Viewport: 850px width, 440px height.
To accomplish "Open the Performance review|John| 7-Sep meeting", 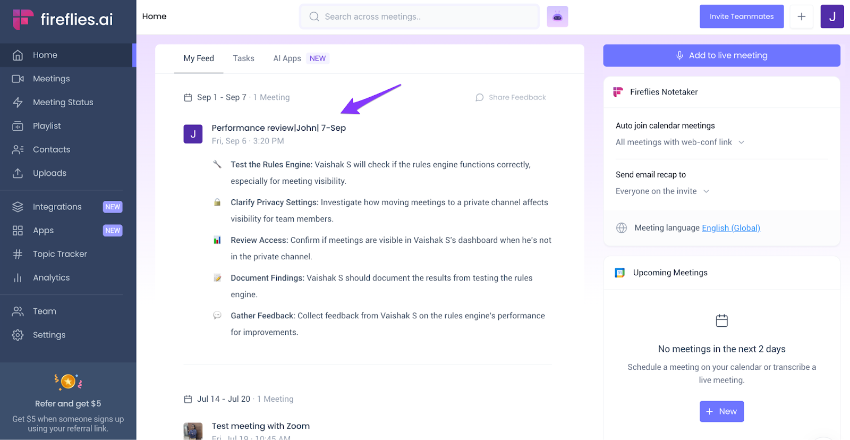I will [x=279, y=128].
